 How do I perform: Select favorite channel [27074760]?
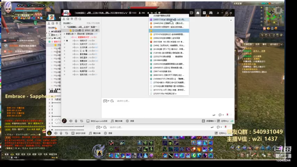[x=169, y=34]
